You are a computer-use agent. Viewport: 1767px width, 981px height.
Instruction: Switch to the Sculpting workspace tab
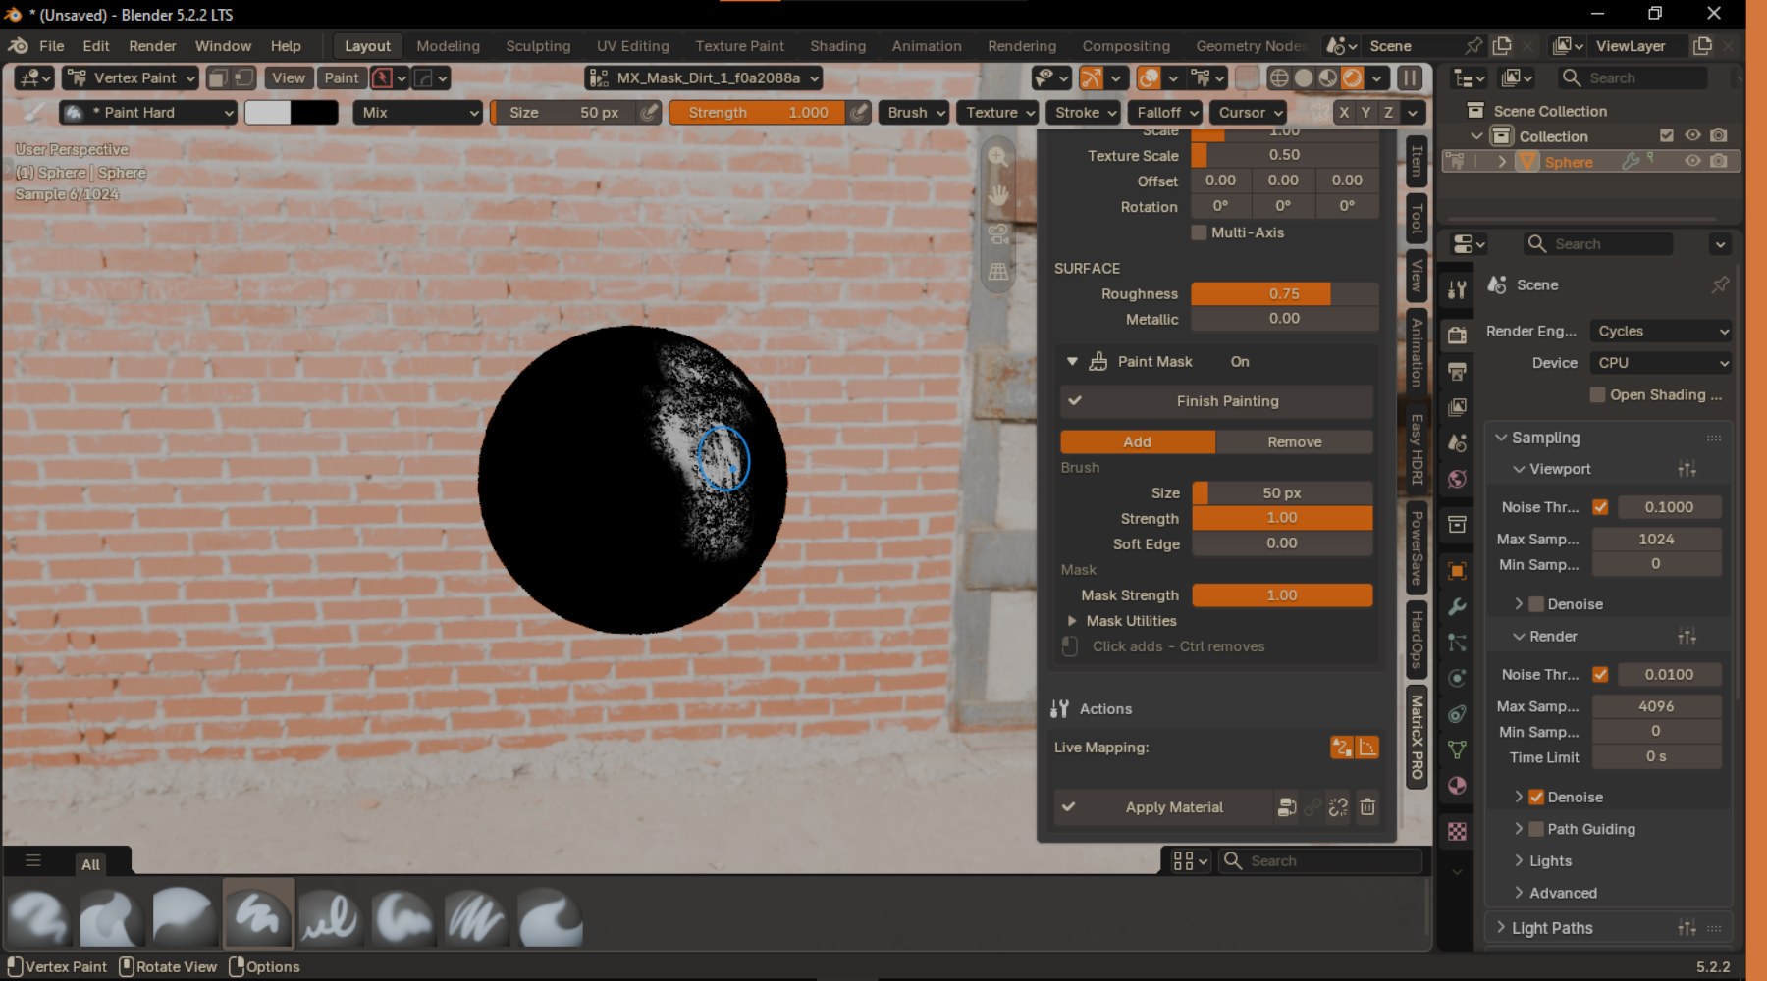538,46
